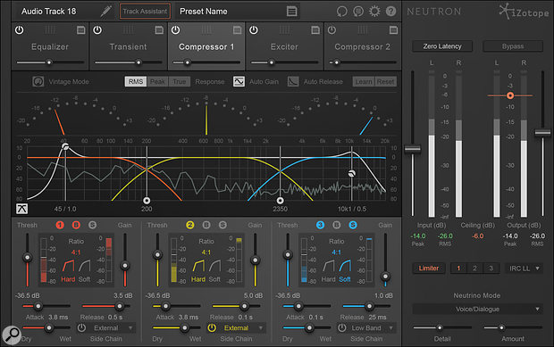
Task: Open the preset browser list icon
Action: click(292, 12)
